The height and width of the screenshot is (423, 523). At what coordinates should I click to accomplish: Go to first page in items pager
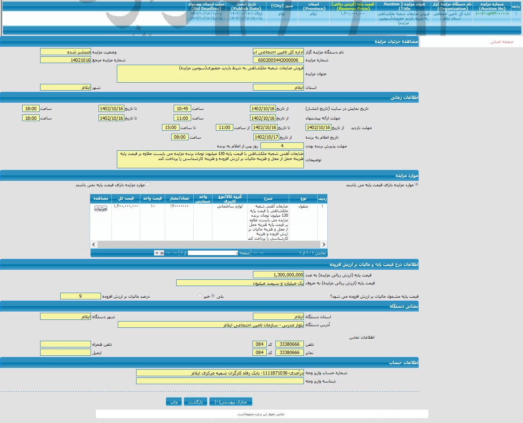[x=262, y=253]
